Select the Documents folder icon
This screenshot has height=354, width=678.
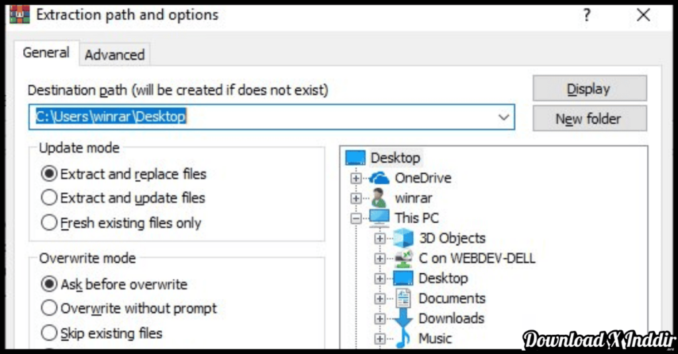[x=403, y=299]
